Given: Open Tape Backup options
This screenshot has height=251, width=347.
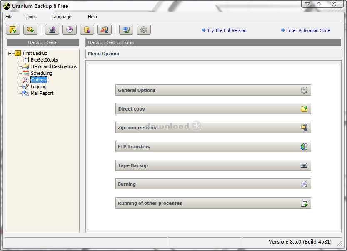Looking at the screenshot, I should coord(213,165).
